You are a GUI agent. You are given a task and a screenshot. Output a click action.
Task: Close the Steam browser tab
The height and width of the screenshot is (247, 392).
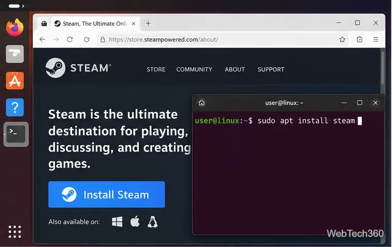[134, 24]
